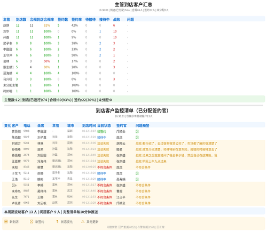Click the 合规到店 column header
The height and width of the screenshot is (239, 267).
37,19
